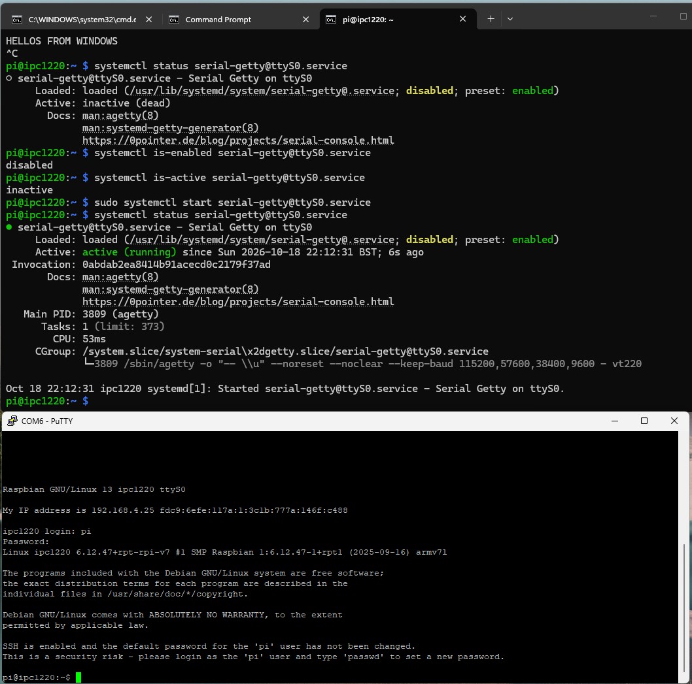Click the 'Password:' line in PuTTY
The height and width of the screenshot is (684, 692).
coord(26,542)
